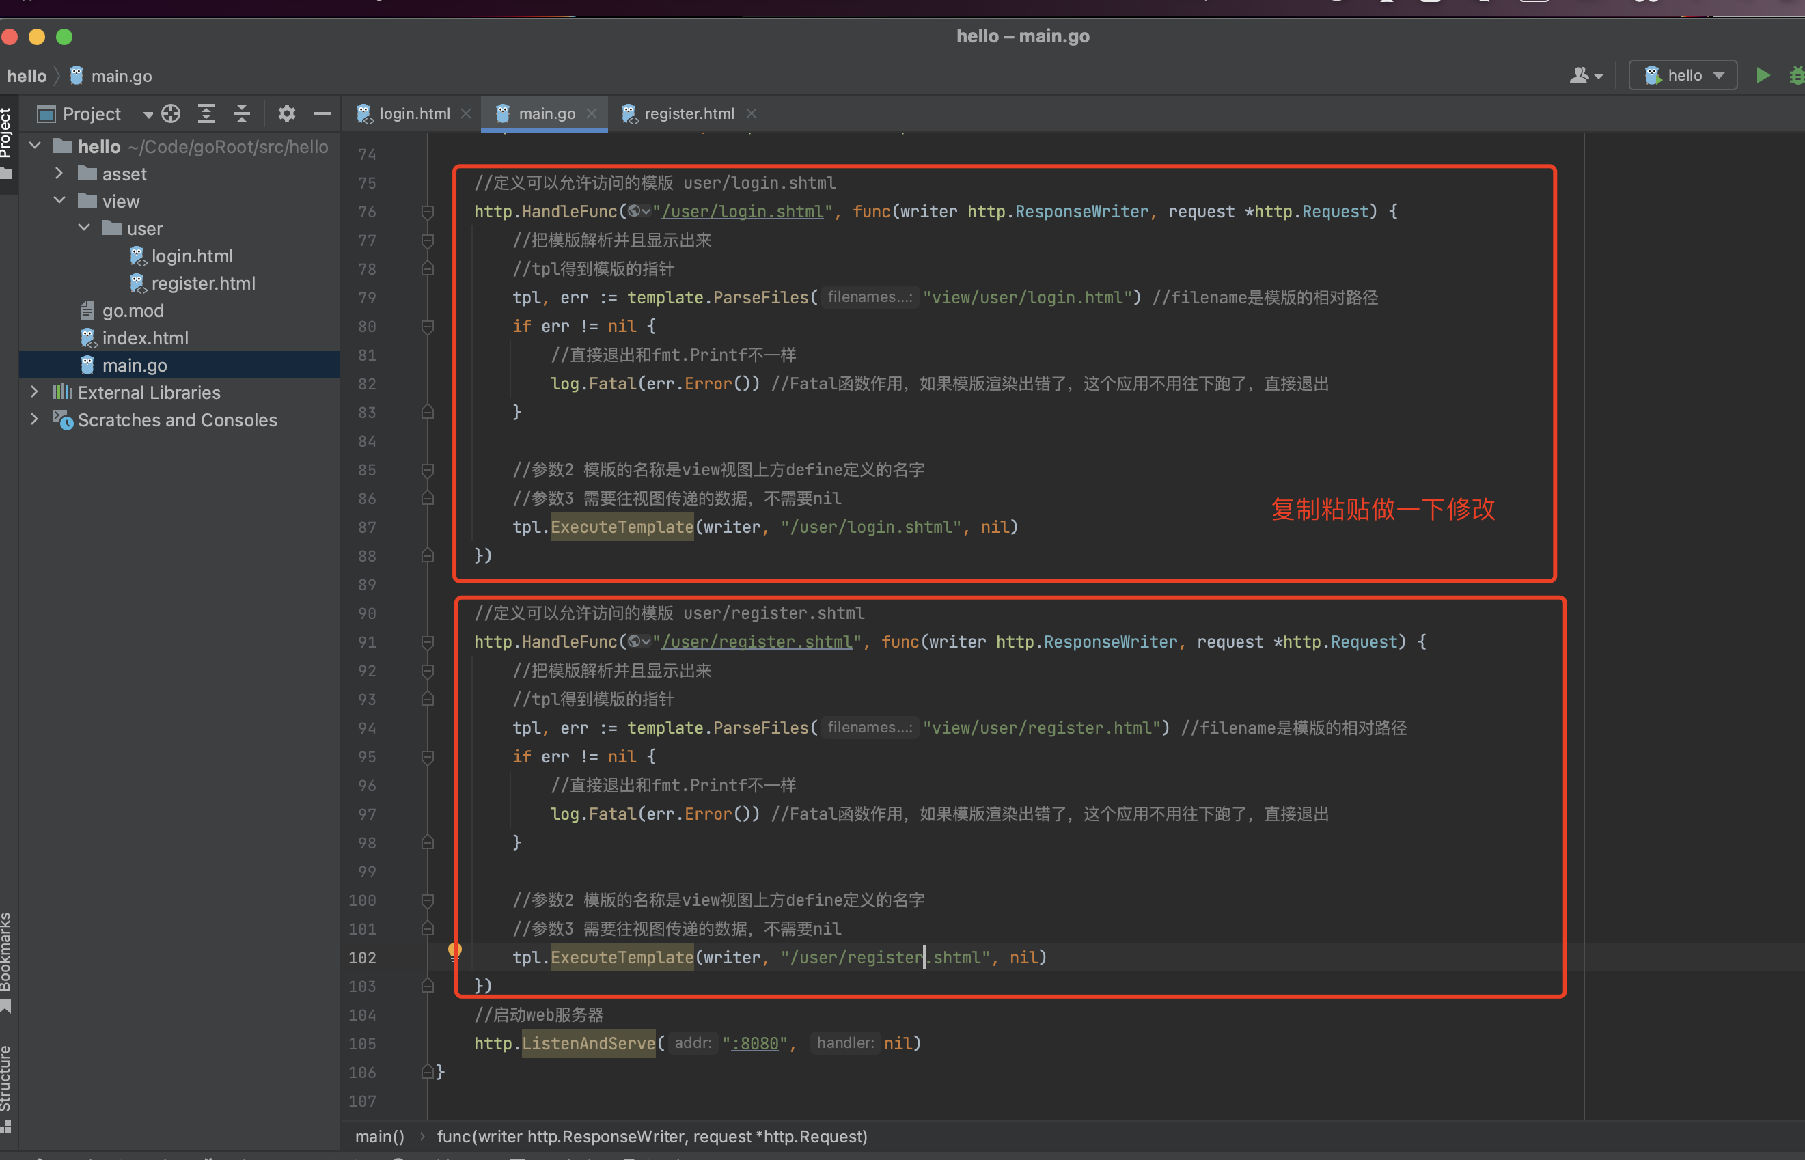Click the hello breadcrumb in navigation bar
Viewport: 1805px width, 1160px height.
[27, 76]
